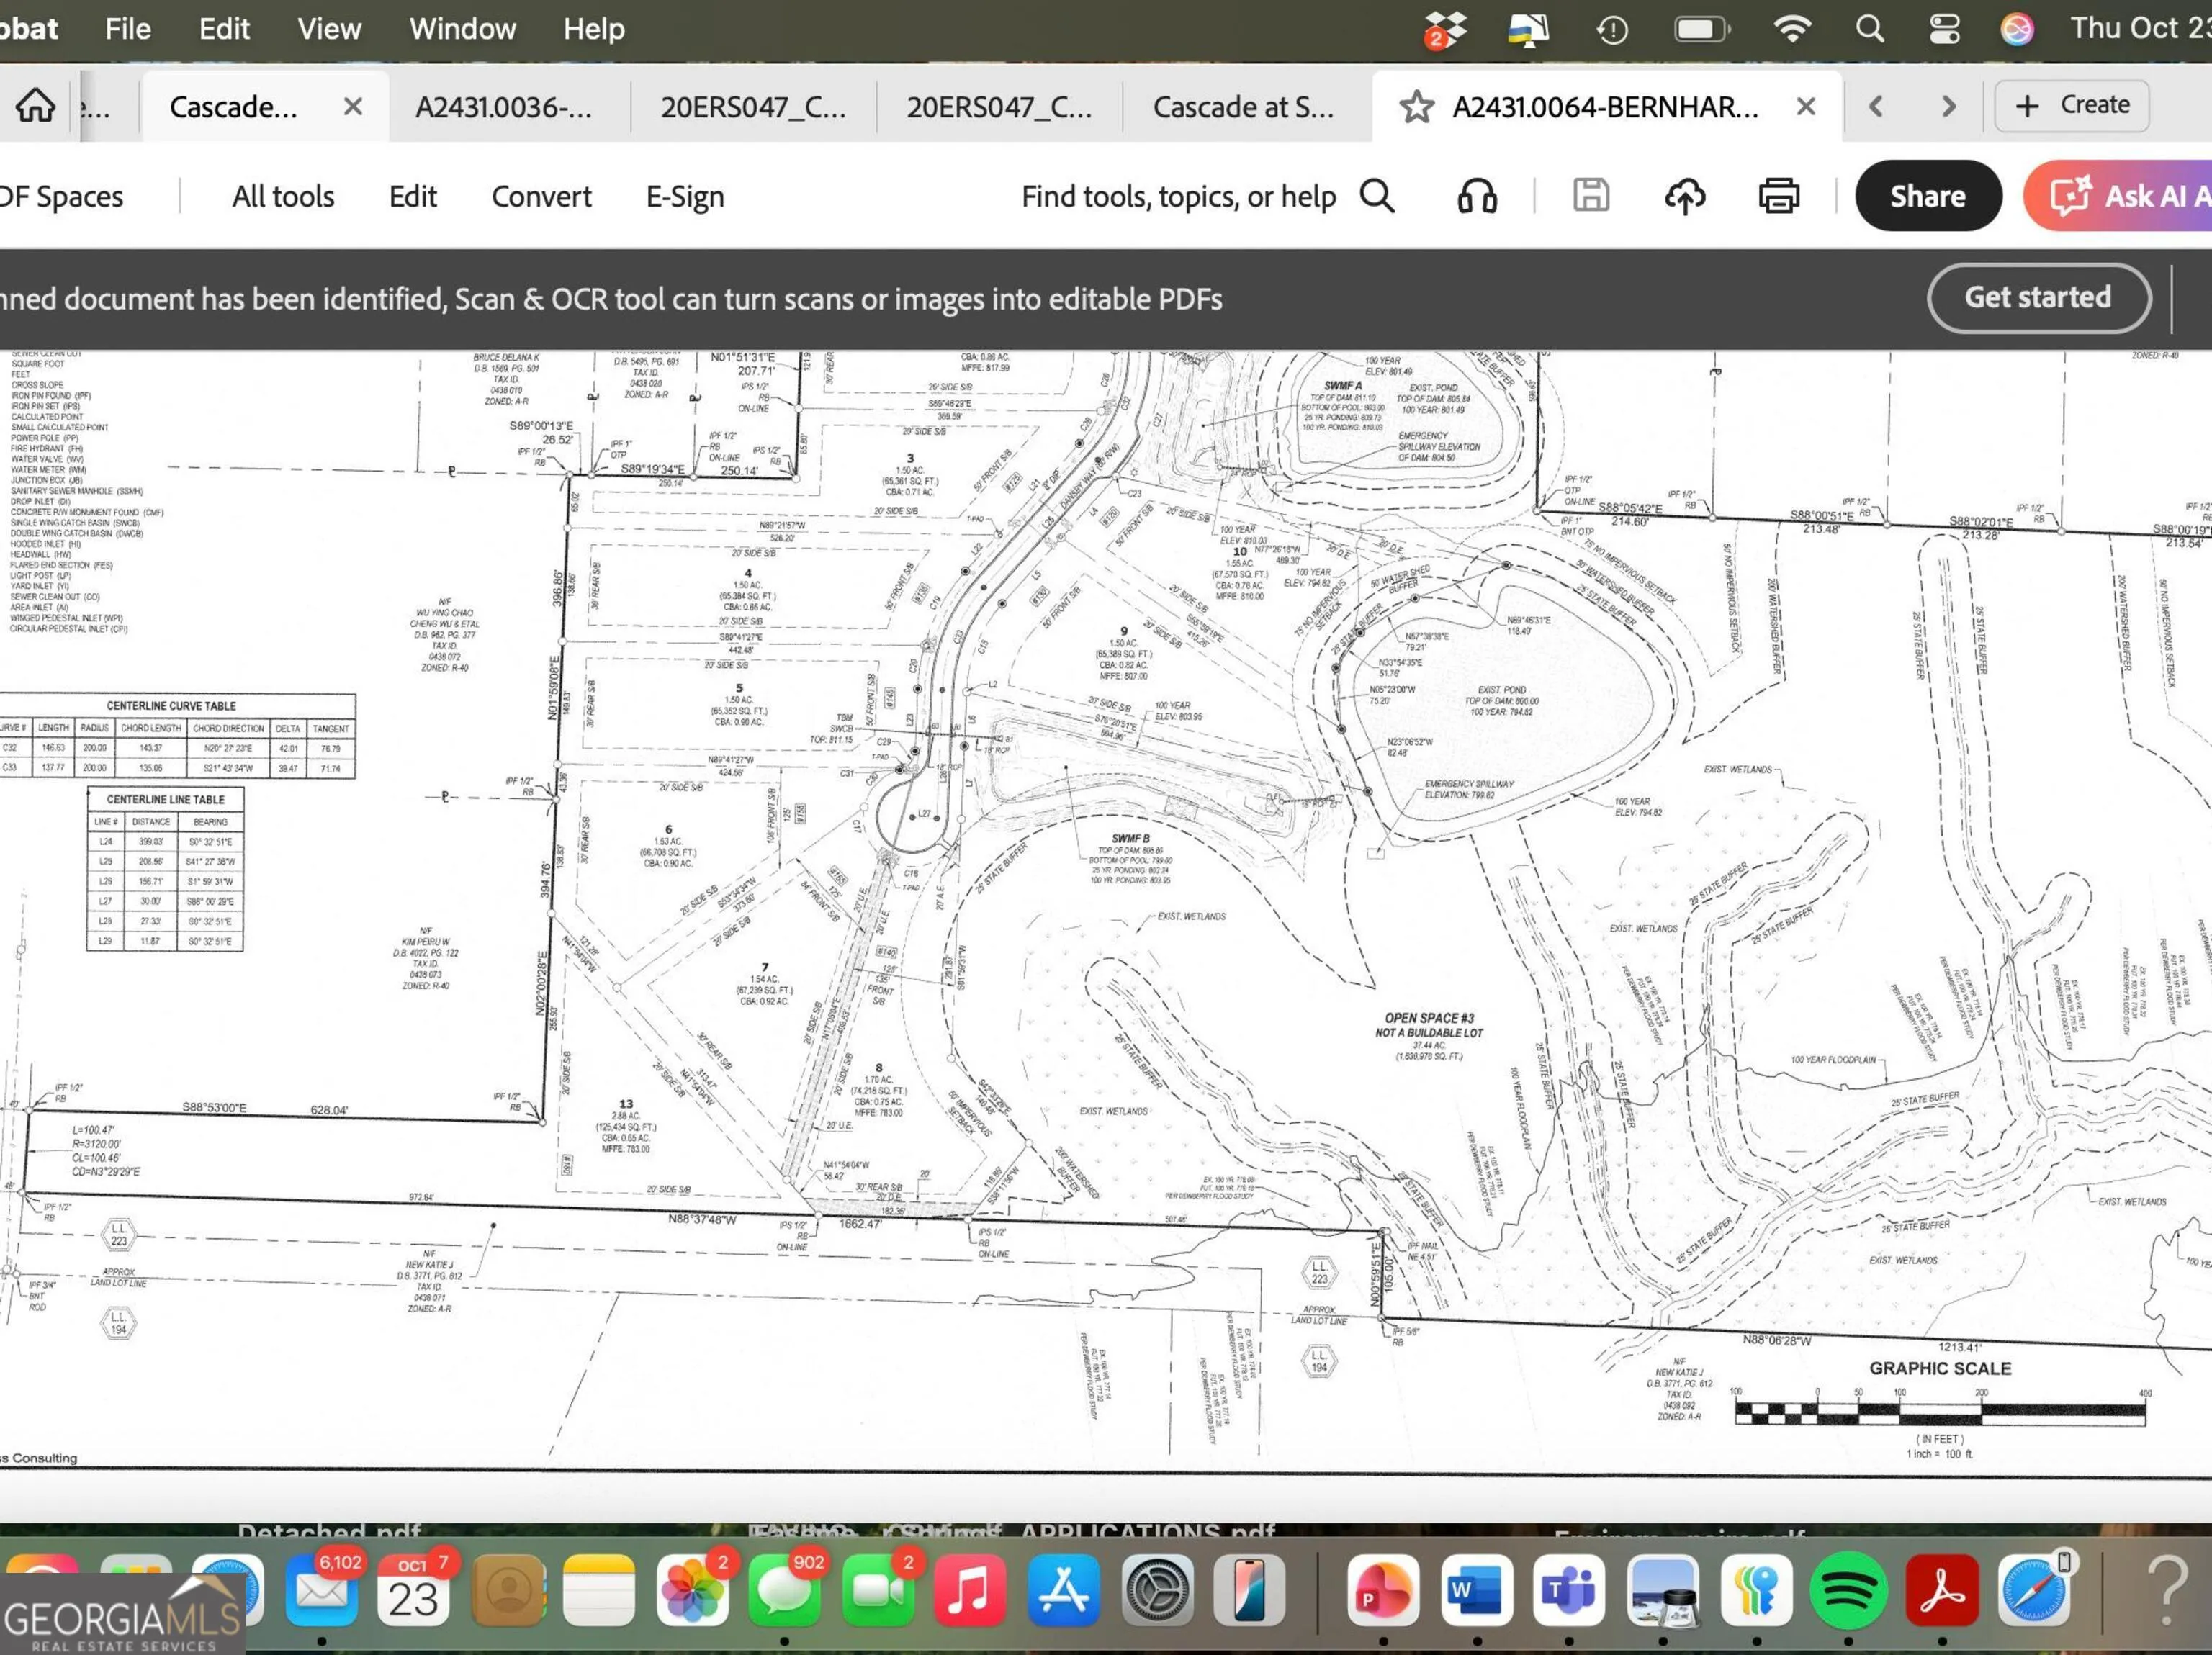Upload the file with the cloud arrow icon
Screen dimensions: 2212x1655
pyautogui.click(x=1686, y=196)
